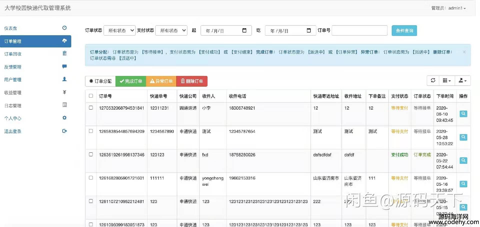View details of order 1270532068794531841
Image resolution: width=480 pixels, height=227 pixels.
click(x=463, y=114)
